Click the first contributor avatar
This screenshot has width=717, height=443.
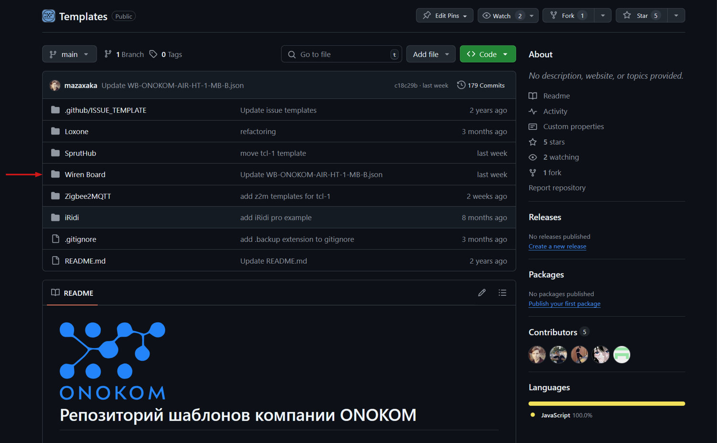click(537, 355)
